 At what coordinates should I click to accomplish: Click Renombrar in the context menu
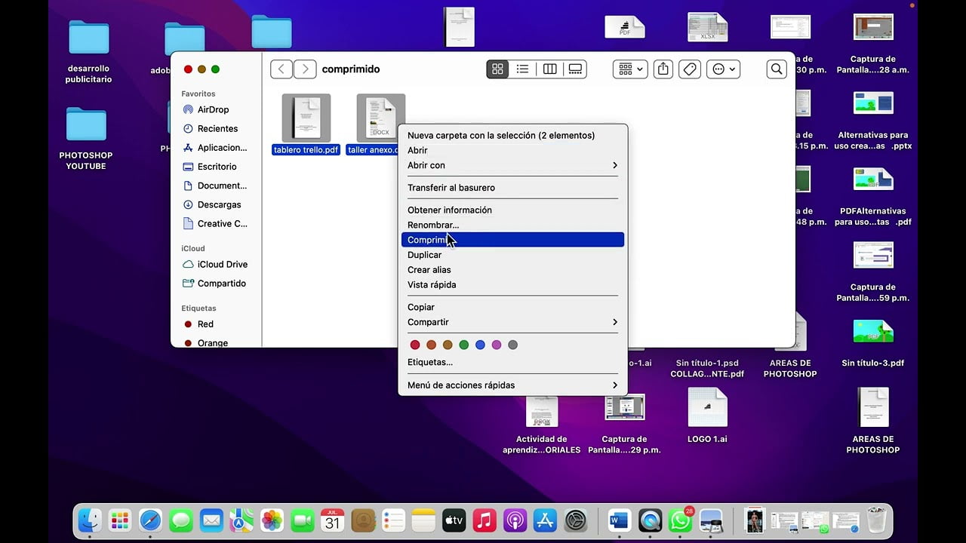(433, 225)
